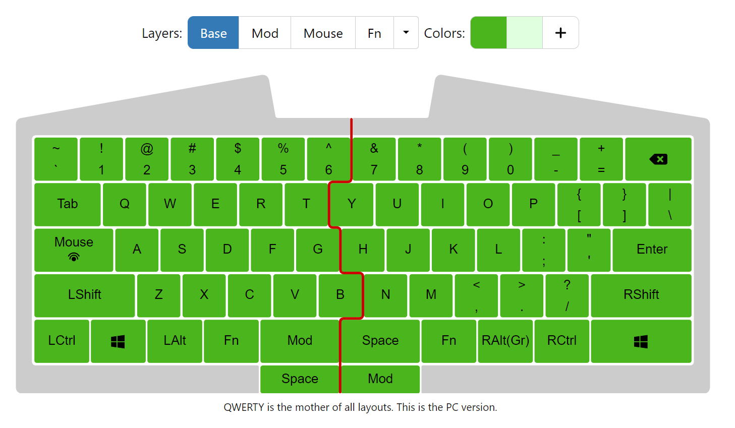
Task: Click the Backspace key icon
Action: tap(658, 159)
